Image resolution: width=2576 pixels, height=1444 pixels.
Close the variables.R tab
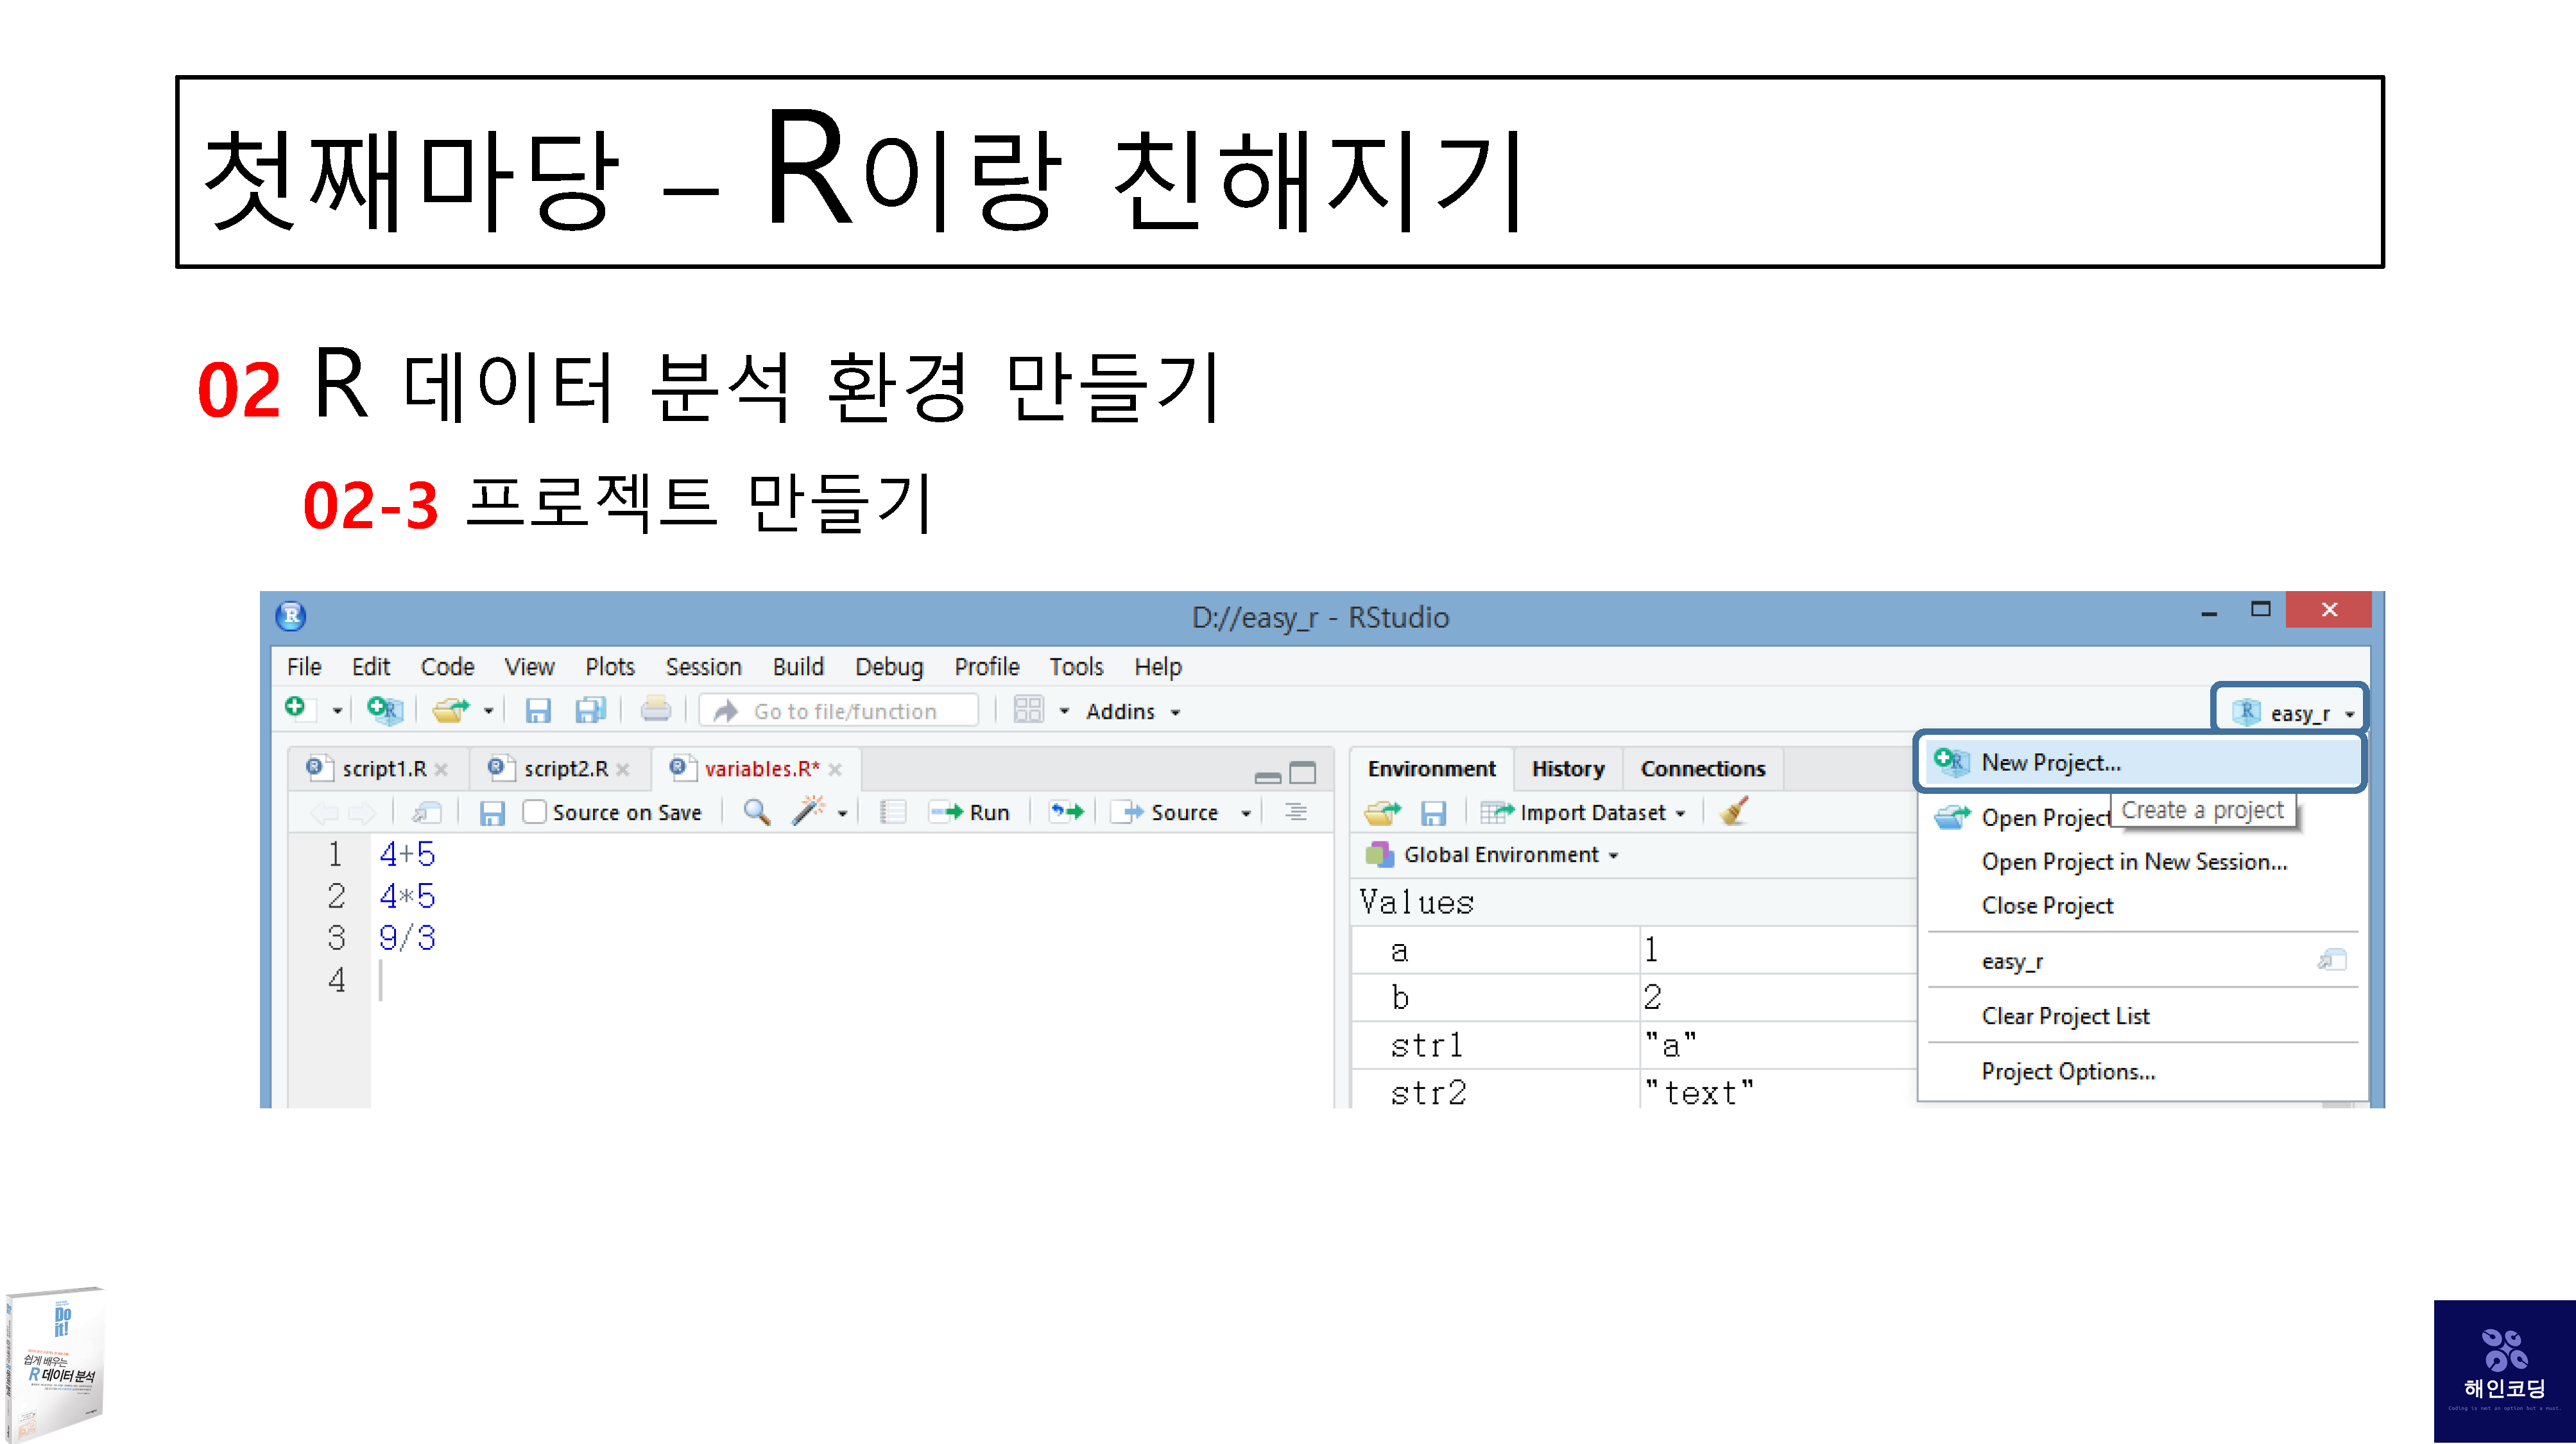[835, 769]
